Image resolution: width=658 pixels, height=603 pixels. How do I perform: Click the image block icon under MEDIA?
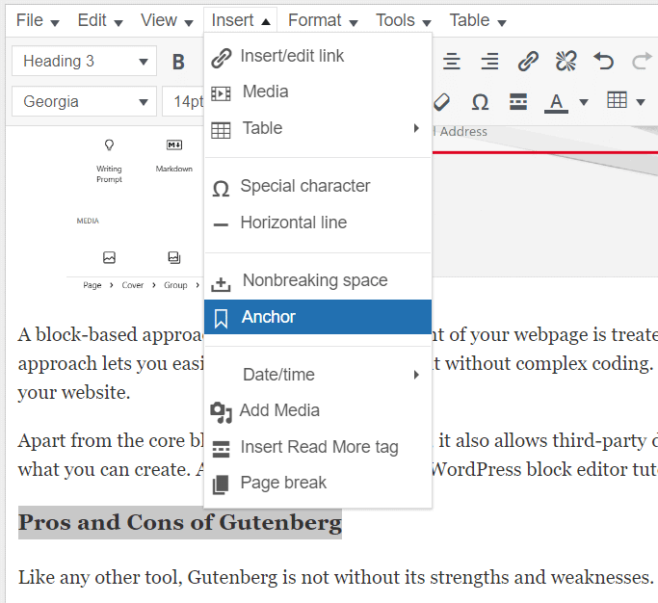coord(109,257)
